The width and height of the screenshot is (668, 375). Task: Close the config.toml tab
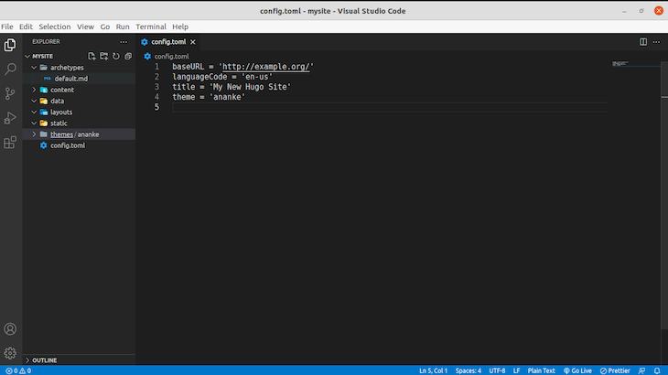(193, 42)
